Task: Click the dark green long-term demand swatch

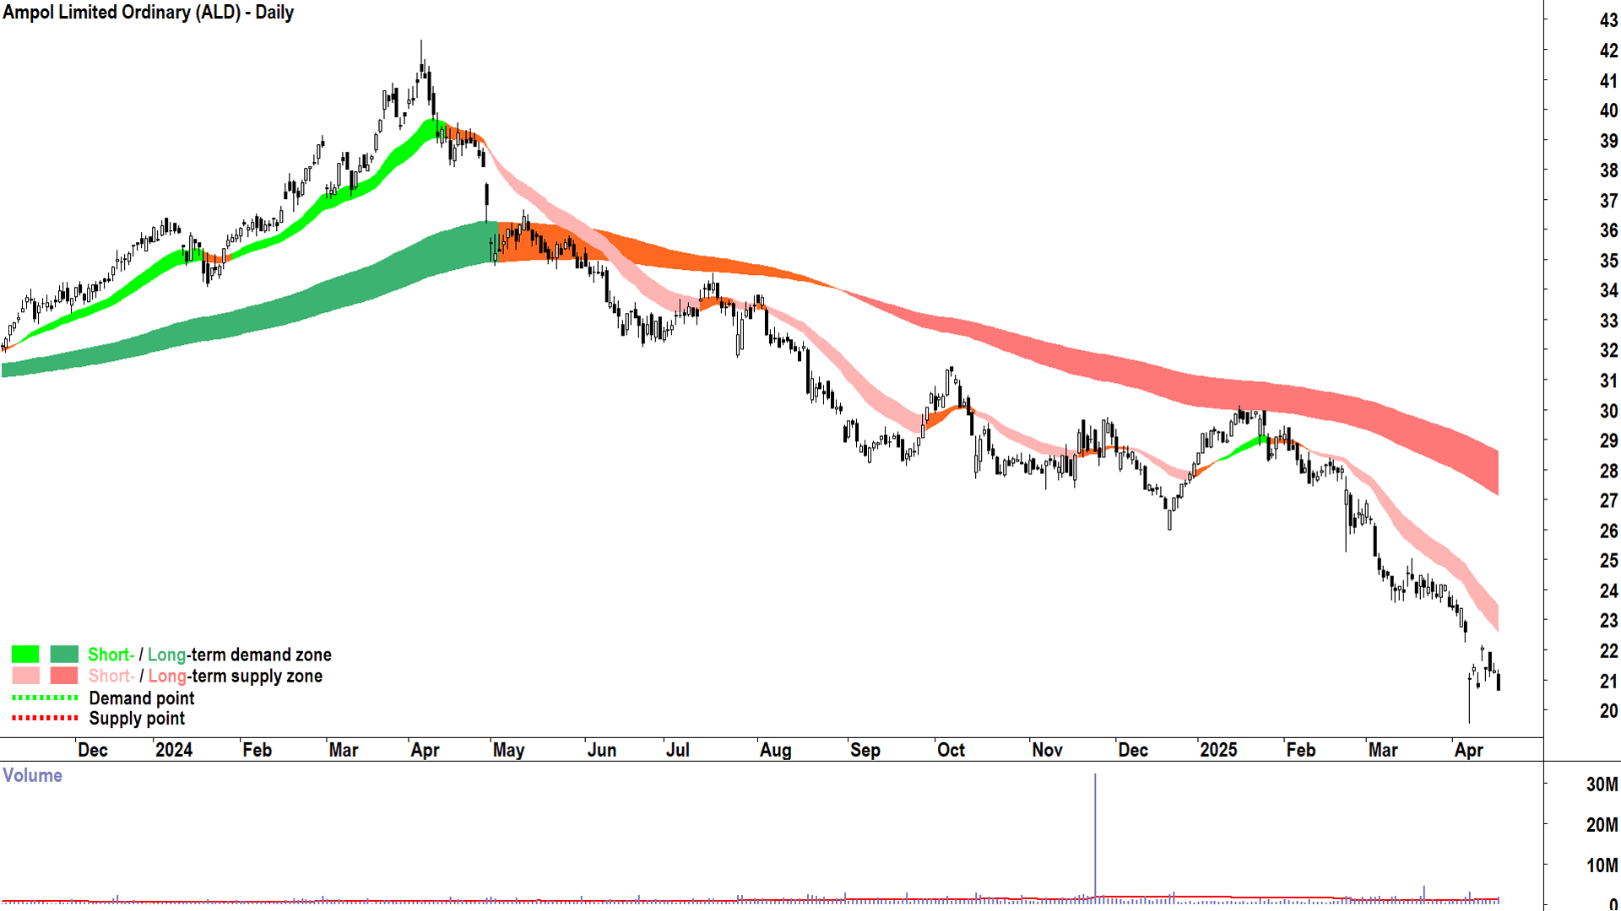Action: click(x=64, y=655)
